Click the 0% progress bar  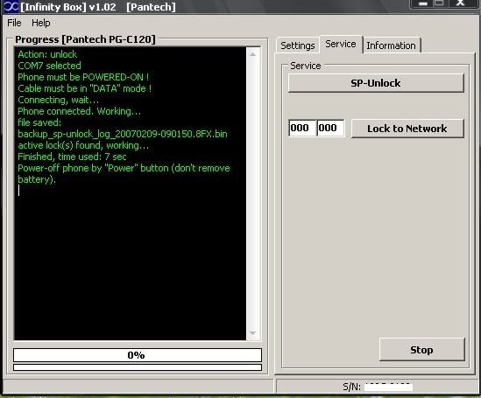138,355
